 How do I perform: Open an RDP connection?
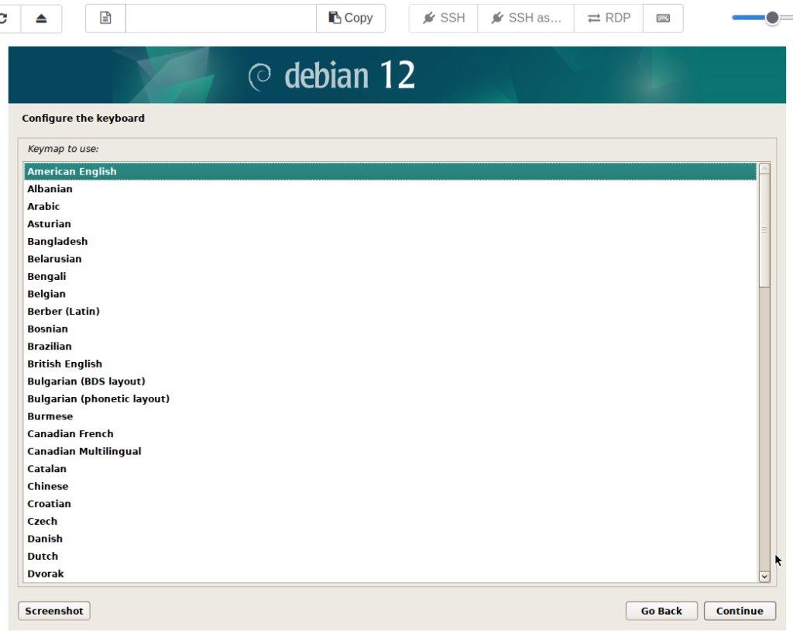(x=609, y=18)
